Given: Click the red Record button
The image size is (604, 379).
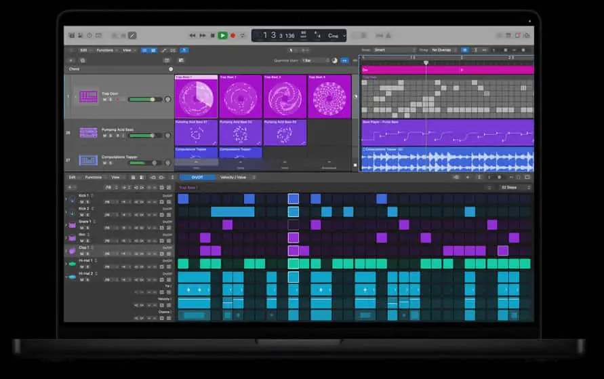Looking at the screenshot, I should (x=233, y=35).
